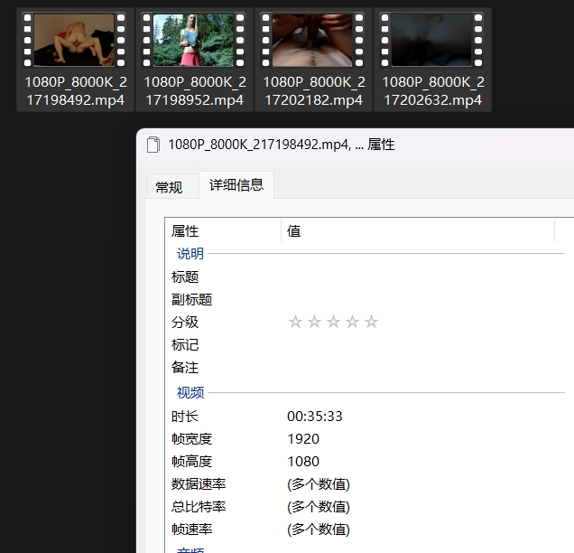The image size is (574, 553).
Task: Select the 数据速率 property label
Action: pos(199,484)
